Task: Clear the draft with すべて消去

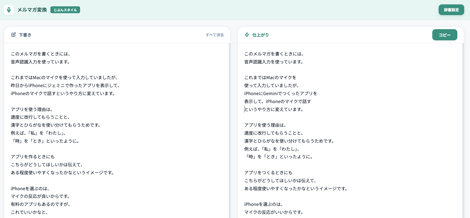Action: point(214,35)
